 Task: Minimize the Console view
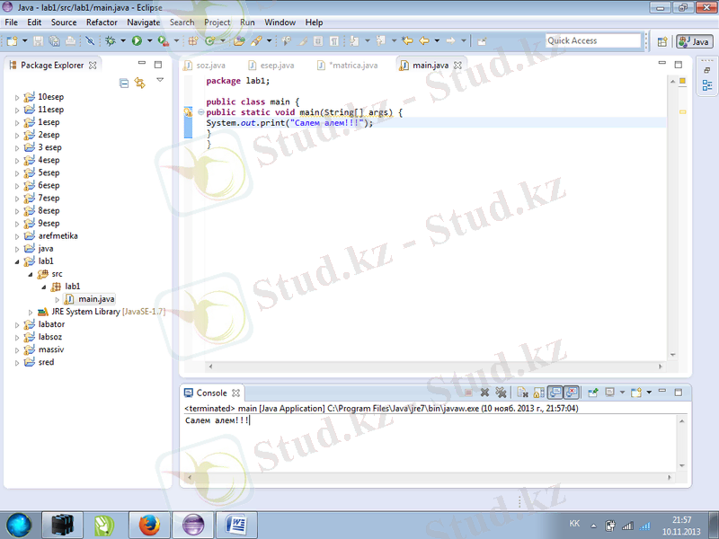point(661,391)
